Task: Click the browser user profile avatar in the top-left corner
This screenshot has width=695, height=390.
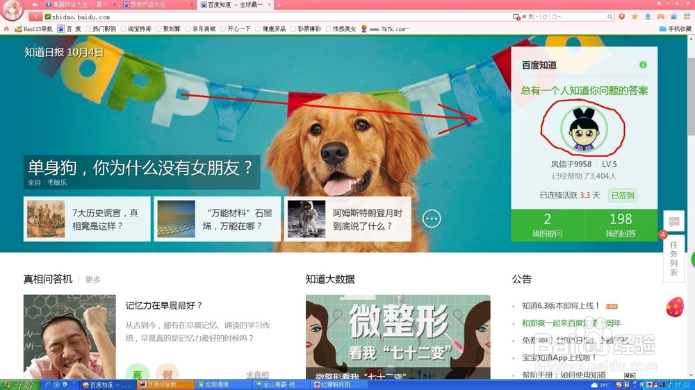Action: click(12, 10)
